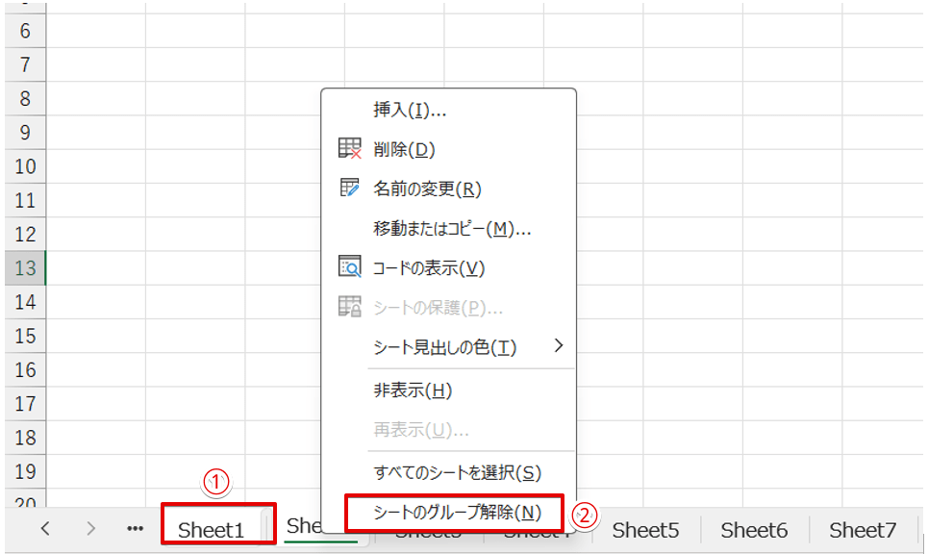This screenshot has height=554, width=928.
Task: Click すべてのシートを選択(S) menu item
Action: 457,472
